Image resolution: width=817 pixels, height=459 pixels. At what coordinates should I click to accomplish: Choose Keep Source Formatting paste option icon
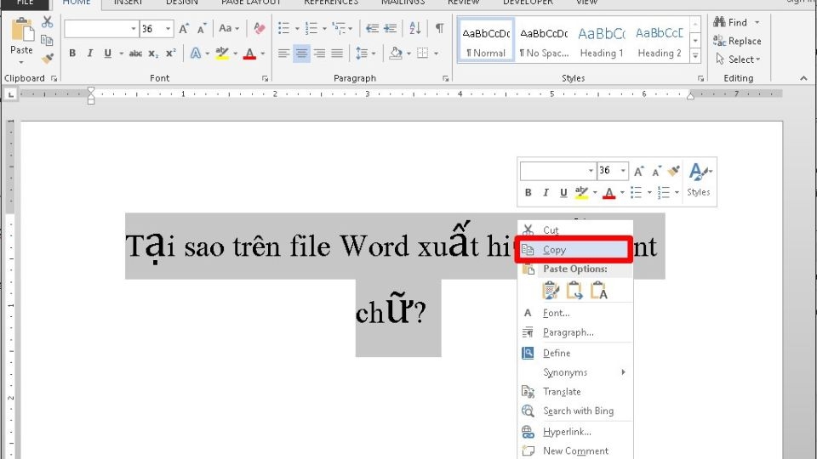pos(551,291)
